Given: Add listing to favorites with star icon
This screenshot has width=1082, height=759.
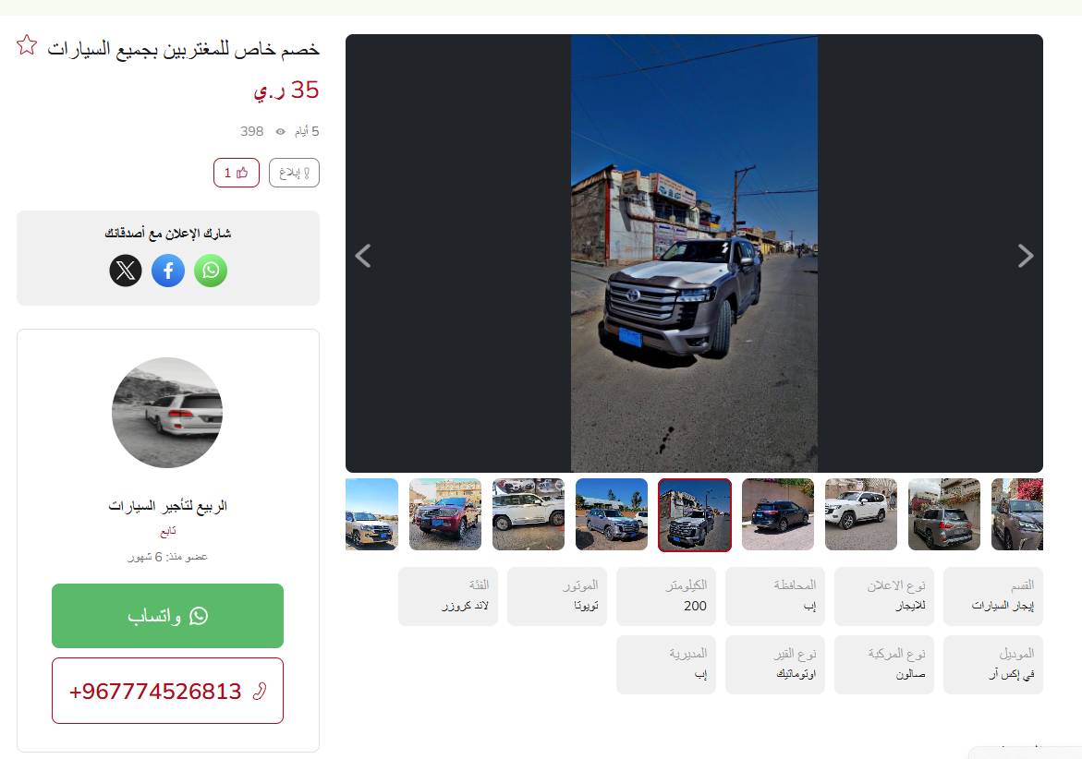Looking at the screenshot, I should (x=27, y=45).
